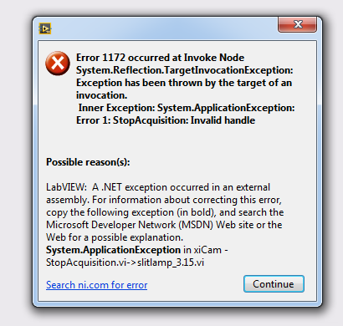Click the Exception has been thrown by the target line
Image resolution: width=343 pixels, height=326 pixels.
click(184, 83)
